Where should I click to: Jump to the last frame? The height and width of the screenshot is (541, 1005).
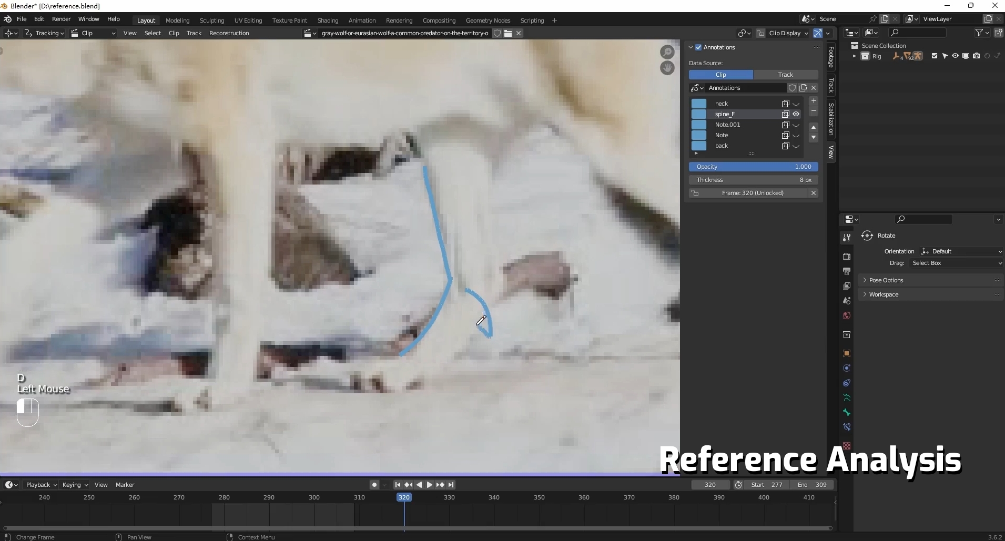[x=451, y=485]
